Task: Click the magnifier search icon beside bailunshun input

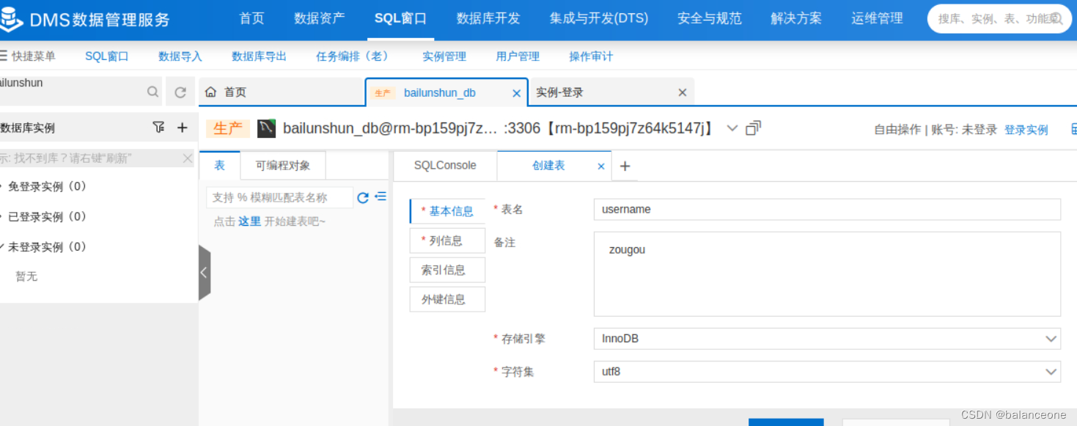Action: tap(152, 92)
